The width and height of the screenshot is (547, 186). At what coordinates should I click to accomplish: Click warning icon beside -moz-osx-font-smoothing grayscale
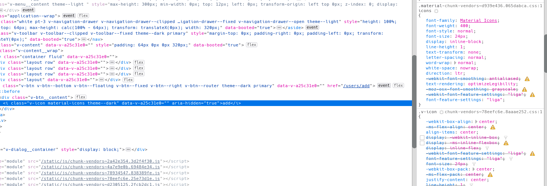tap(524, 89)
